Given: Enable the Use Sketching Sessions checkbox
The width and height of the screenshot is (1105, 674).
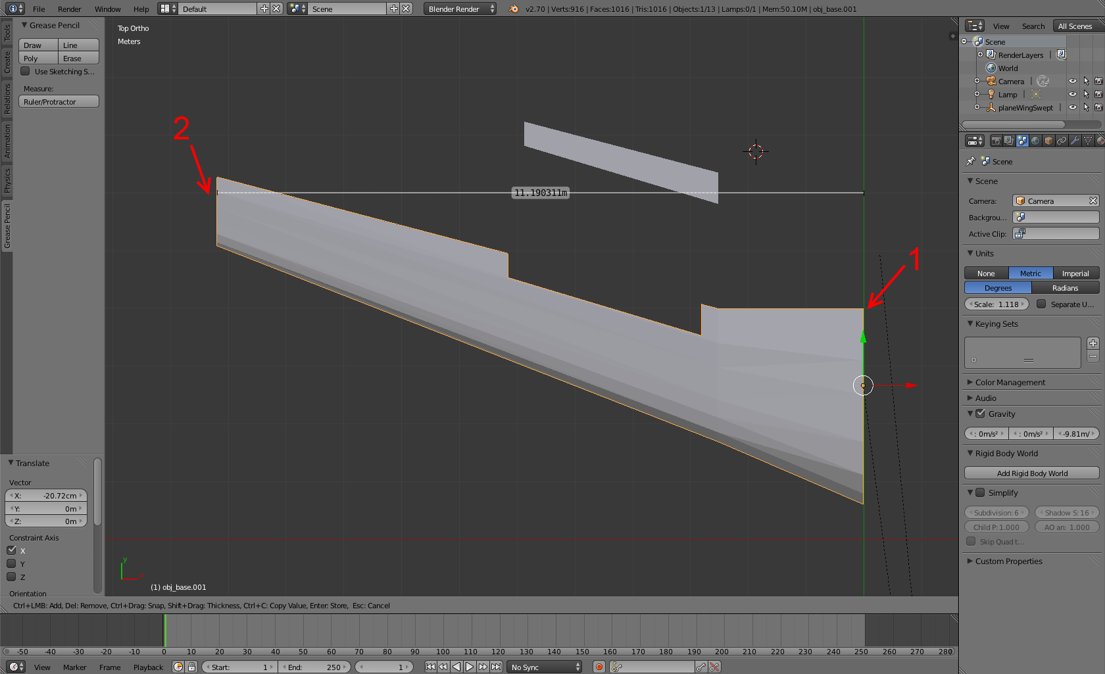Looking at the screenshot, I should tap(26, 72).
